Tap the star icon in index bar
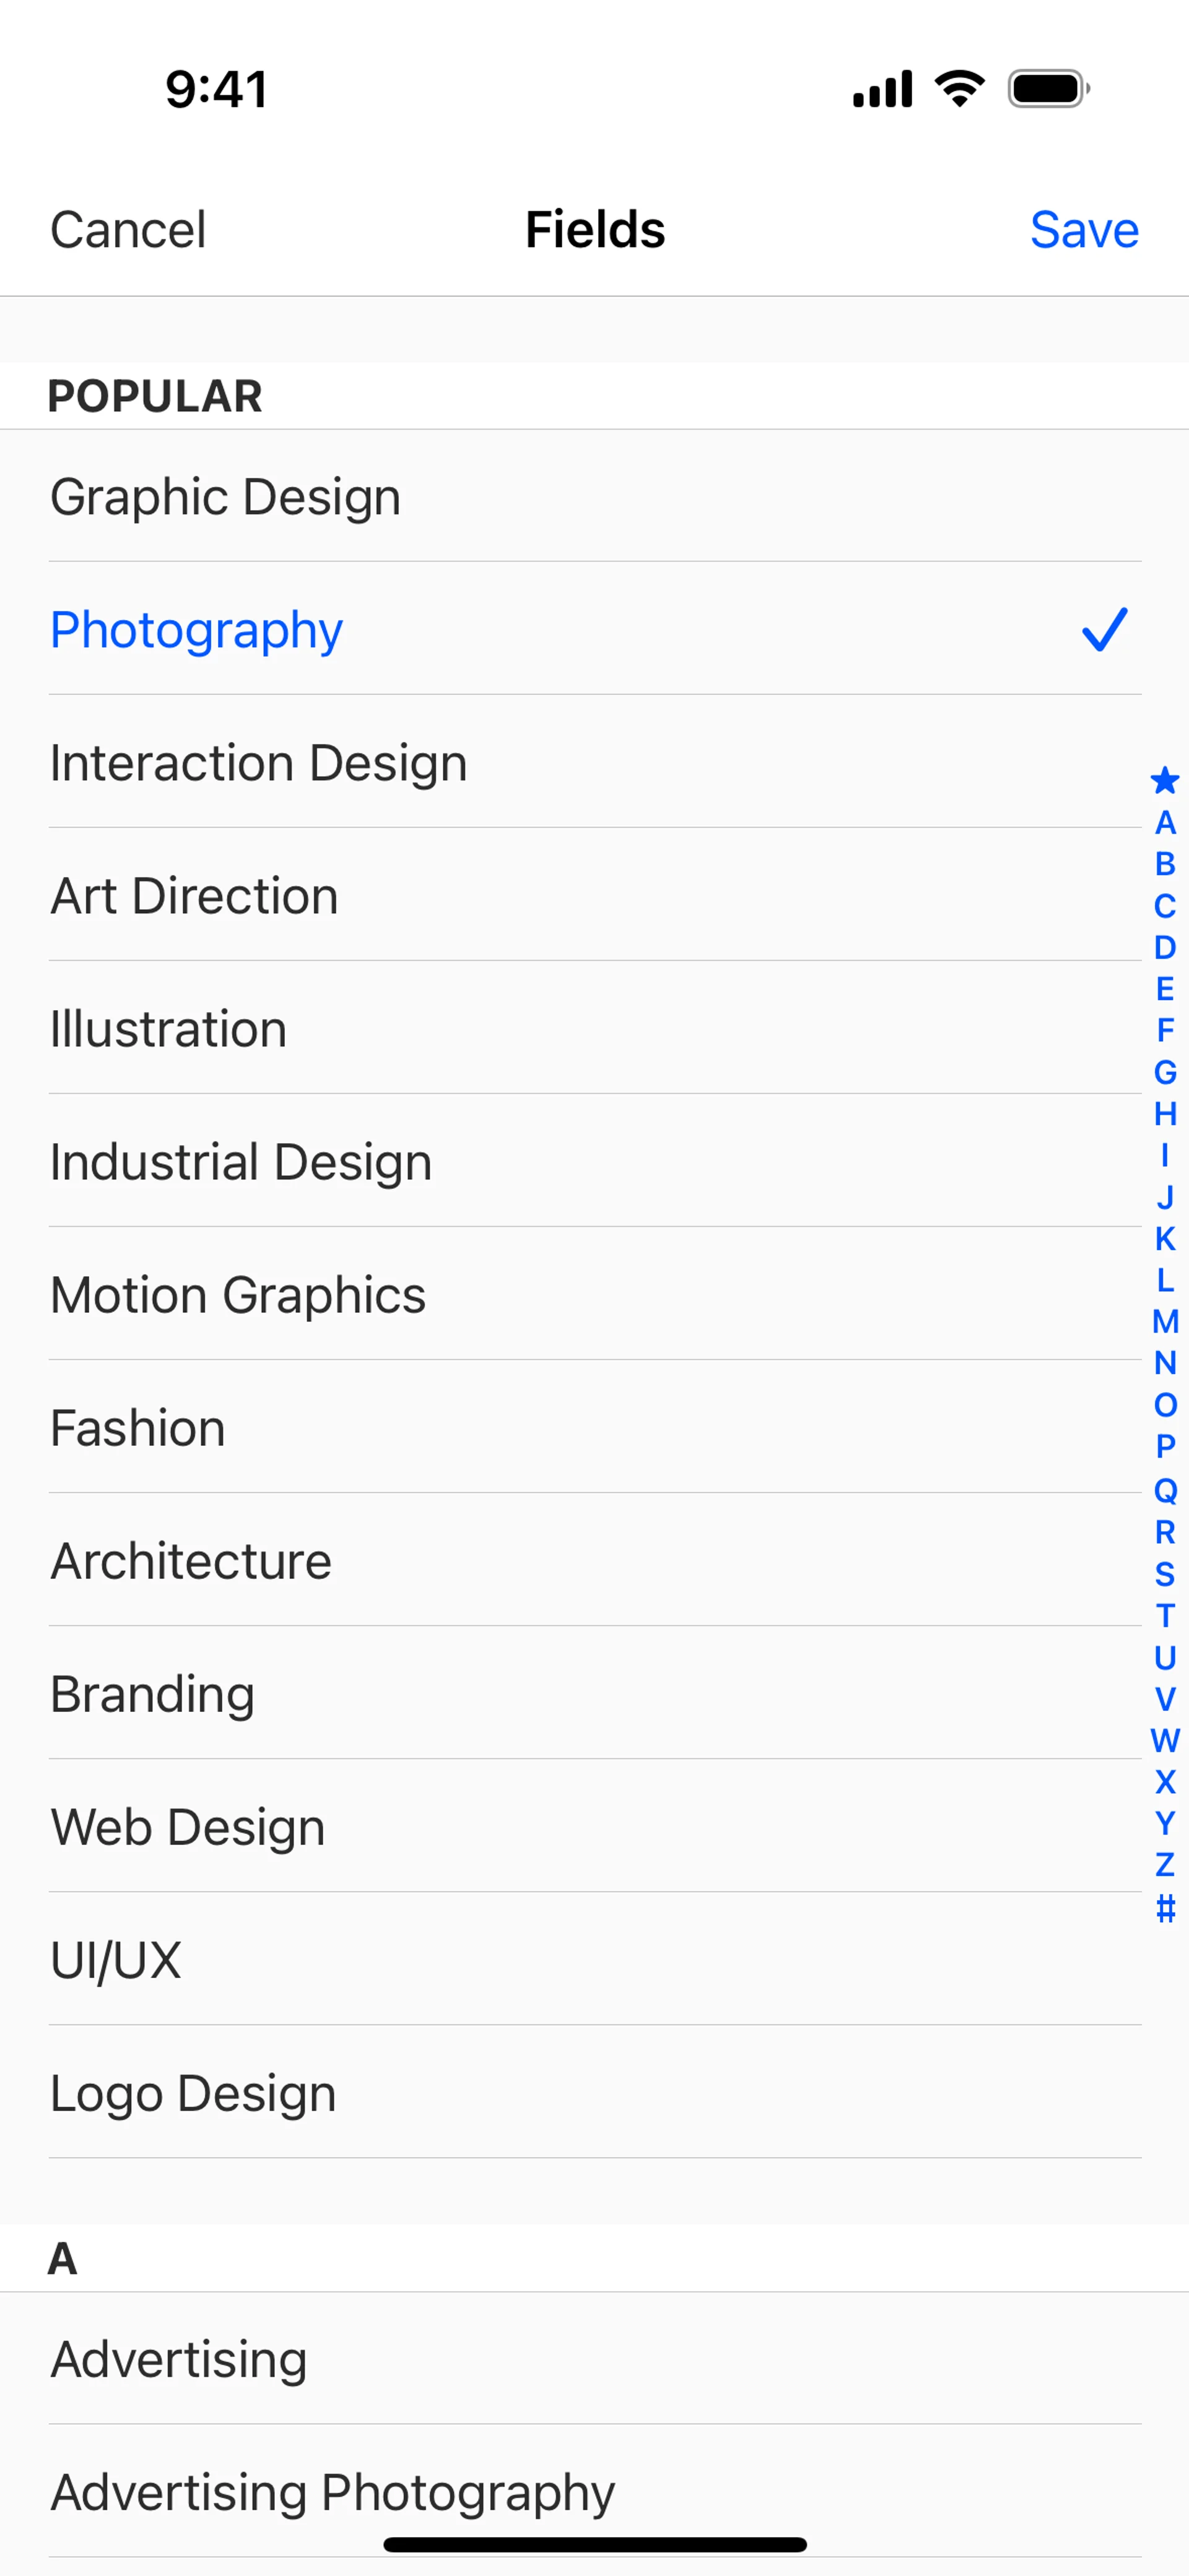This screenshot has height=2576, width=1189. click(x=1164, y=780)
